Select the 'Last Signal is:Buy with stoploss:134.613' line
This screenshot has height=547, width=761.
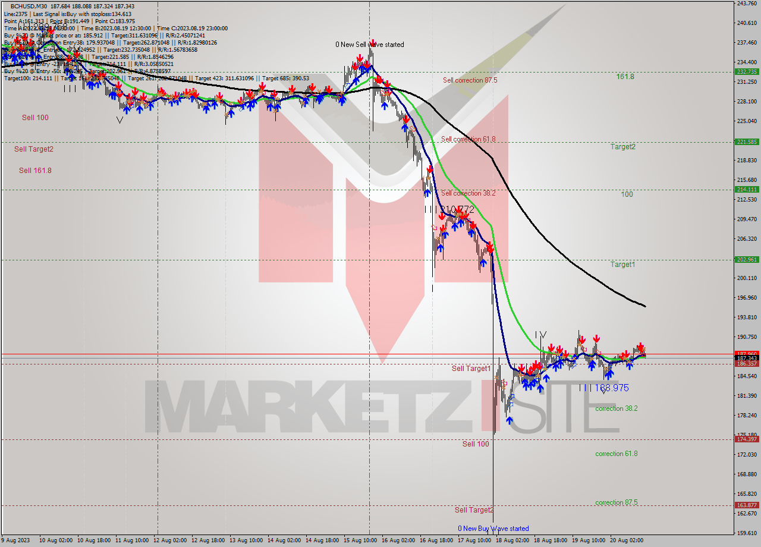point(83,14)
